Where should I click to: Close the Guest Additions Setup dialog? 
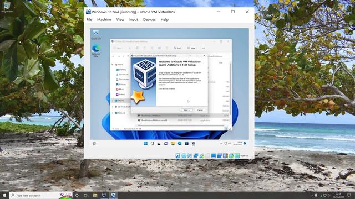pyautogui.click(x=204, y=56)
